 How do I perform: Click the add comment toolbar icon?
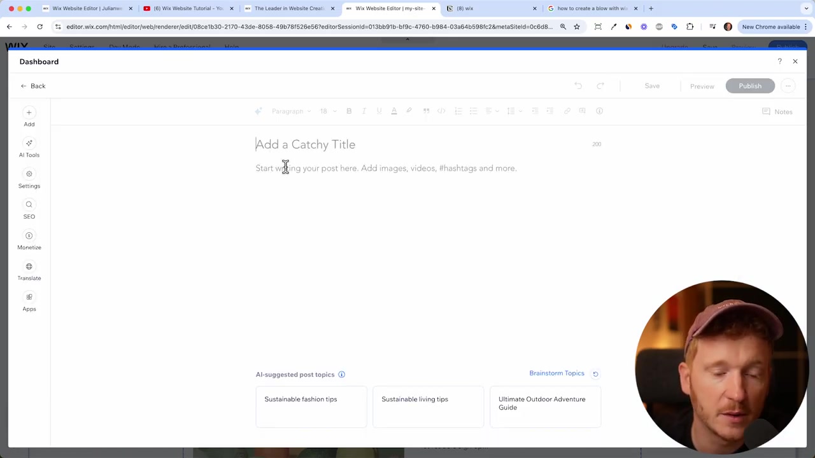(x=582, y=111)
